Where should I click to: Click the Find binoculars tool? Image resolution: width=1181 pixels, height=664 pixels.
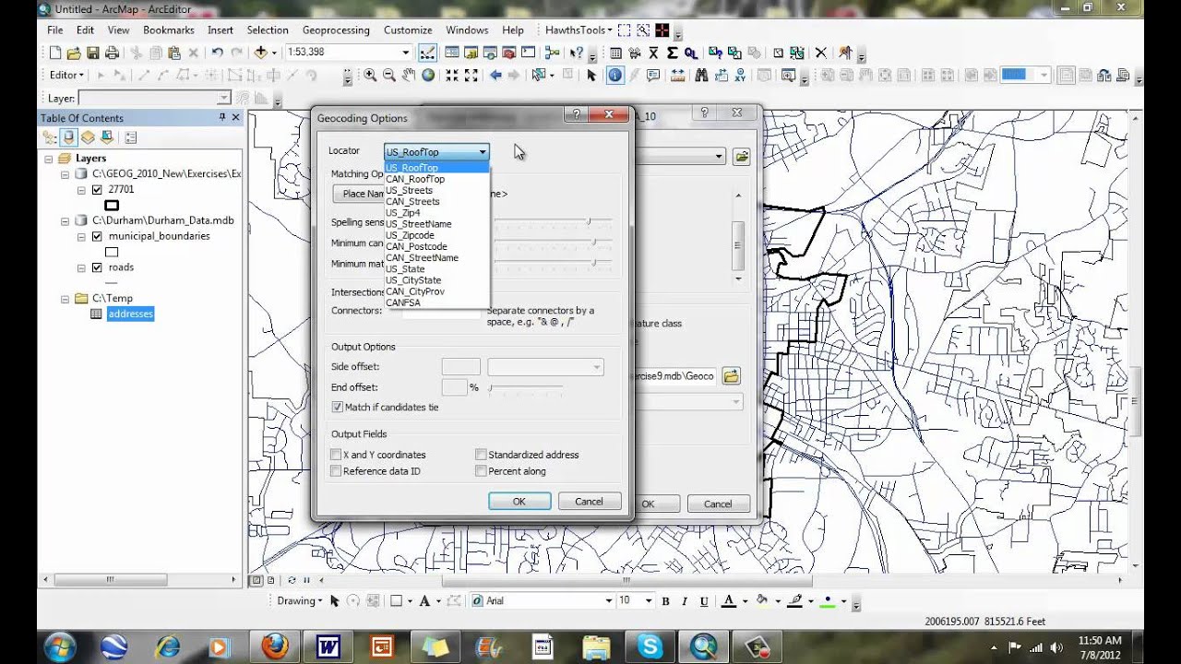701,76
